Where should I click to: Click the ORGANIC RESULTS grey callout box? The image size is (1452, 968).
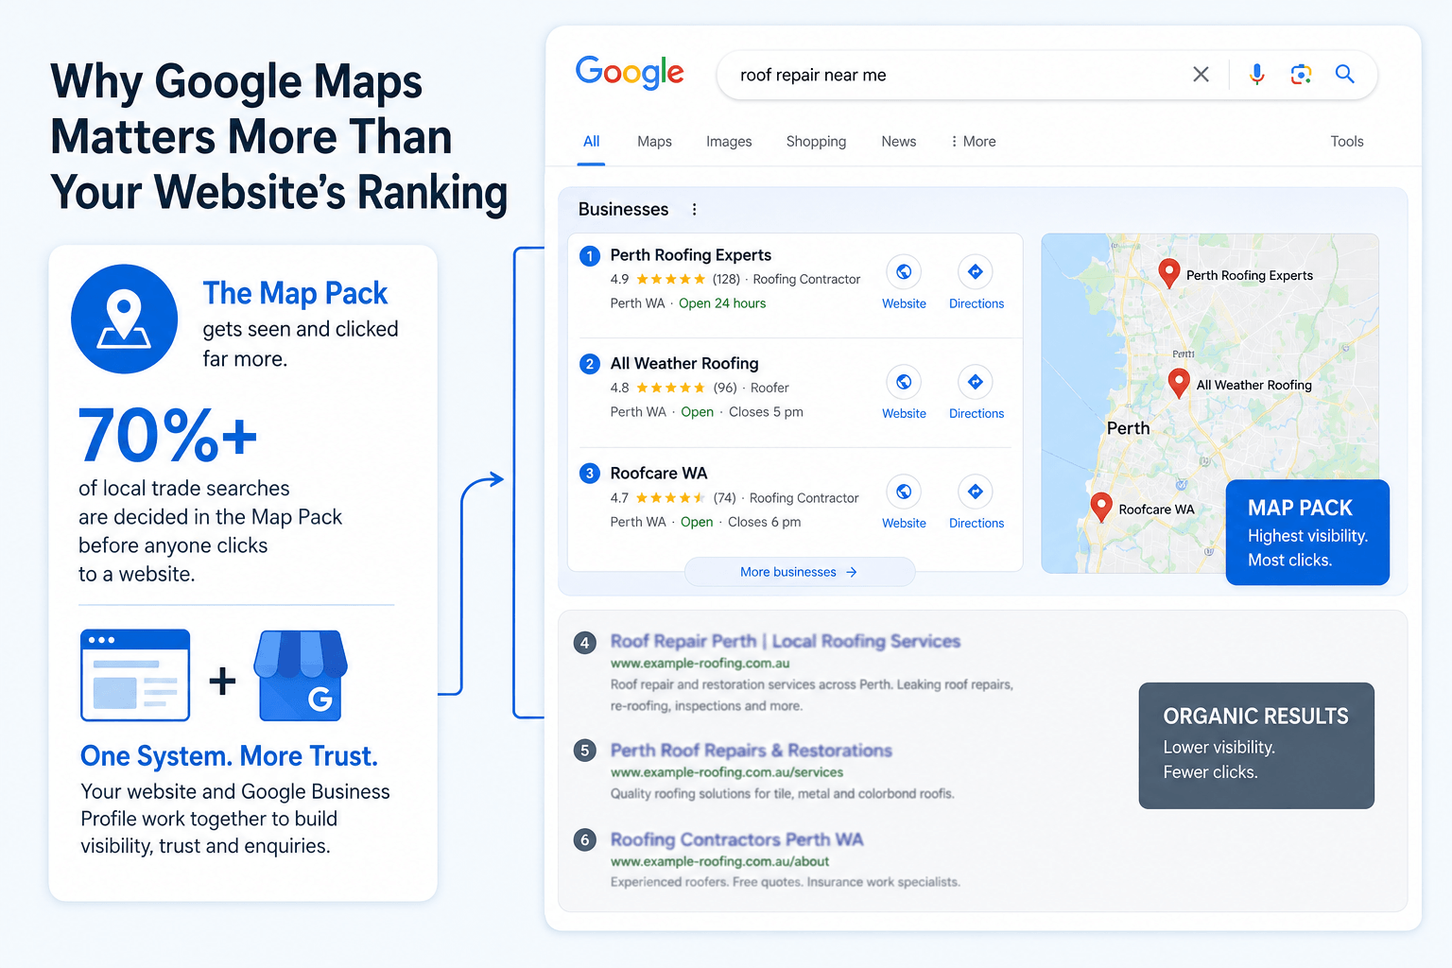click(1256, 746)
